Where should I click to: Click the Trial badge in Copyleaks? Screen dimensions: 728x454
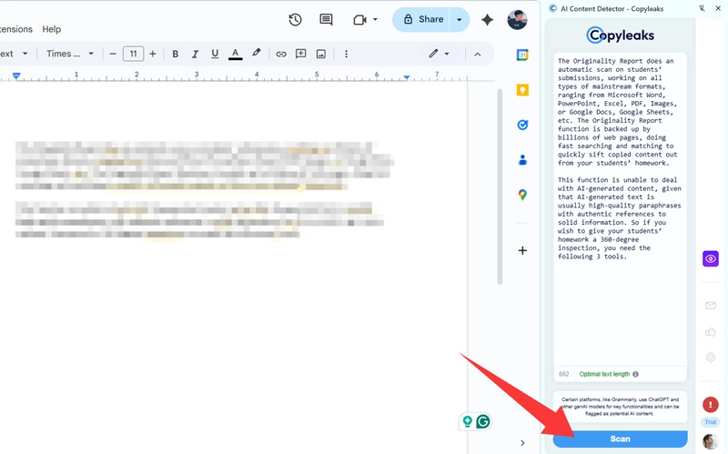tap(711, 422)
